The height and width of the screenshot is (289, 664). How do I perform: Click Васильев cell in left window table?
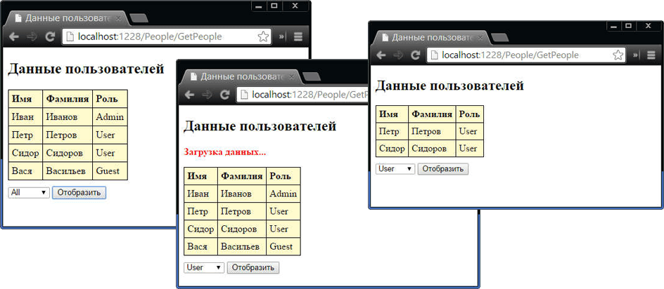(68, 171)
